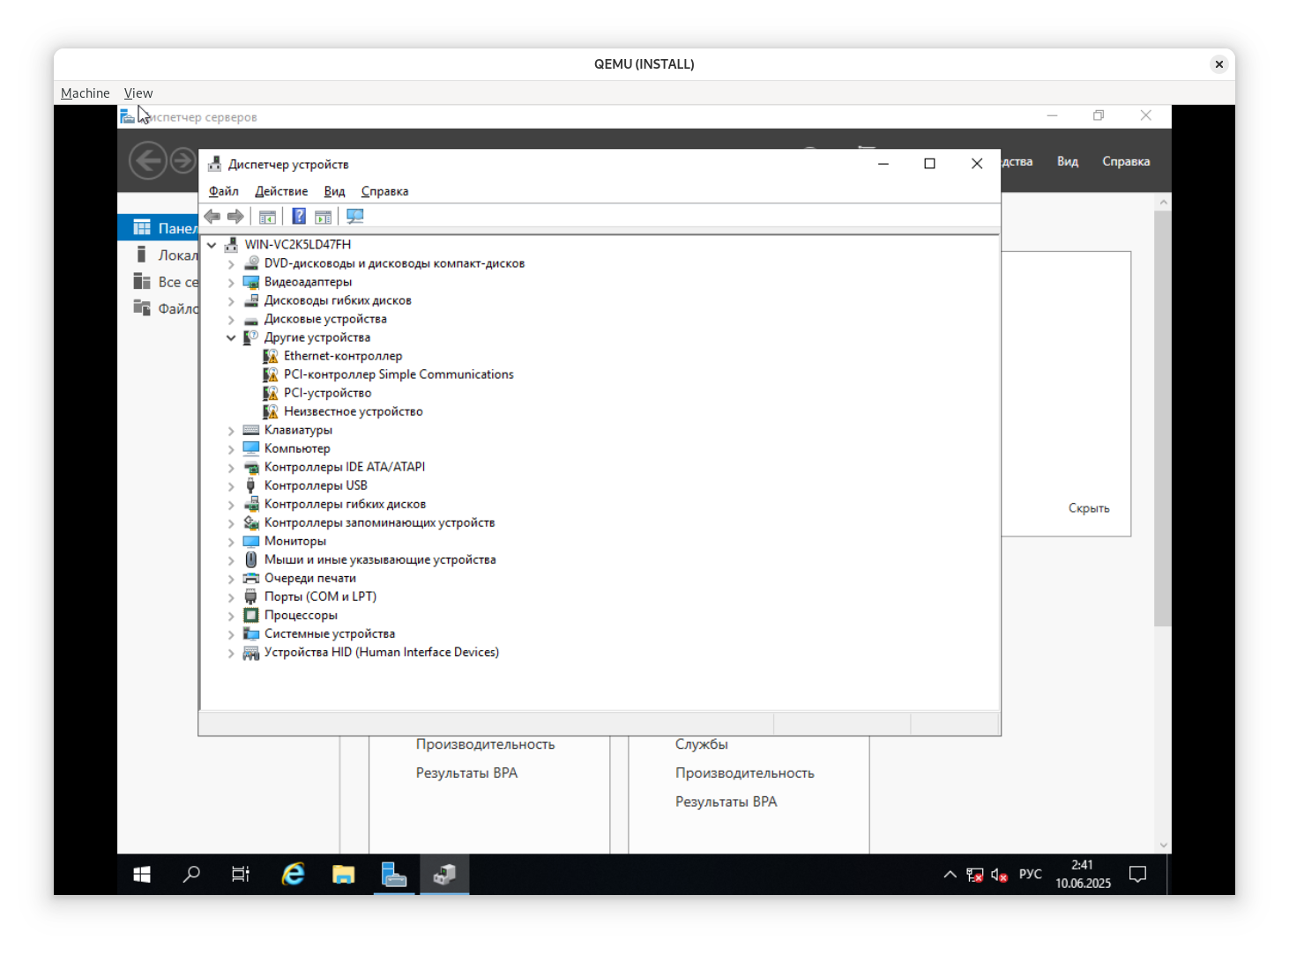Click the printer icon beside Очереди печати
Screen dimensions: 1289x954
point(251,578)
